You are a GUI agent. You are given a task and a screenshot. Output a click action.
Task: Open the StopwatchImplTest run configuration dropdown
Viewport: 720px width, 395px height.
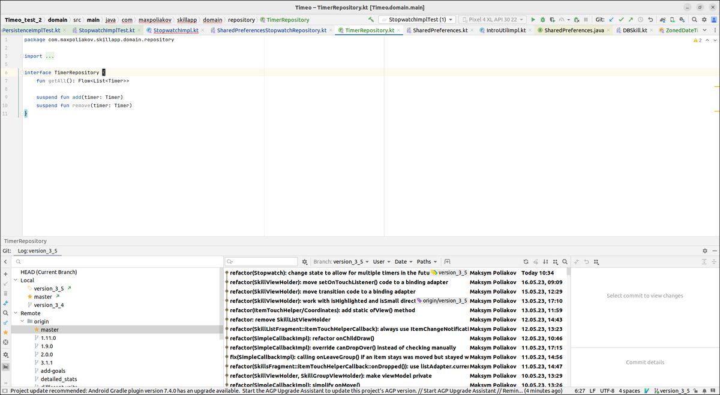point(418,20)
